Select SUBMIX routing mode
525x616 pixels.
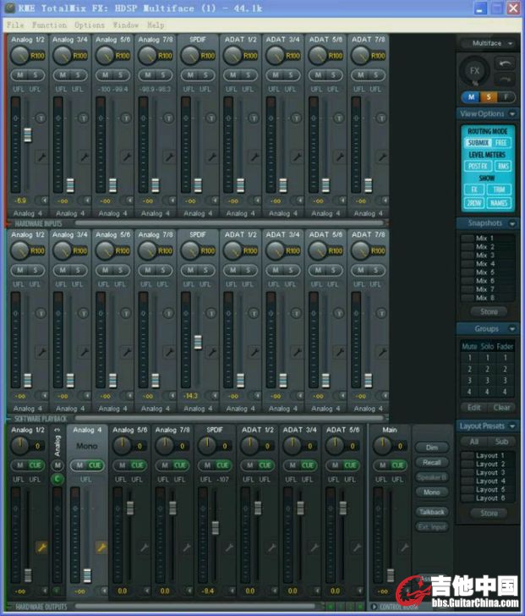(478, 143)
